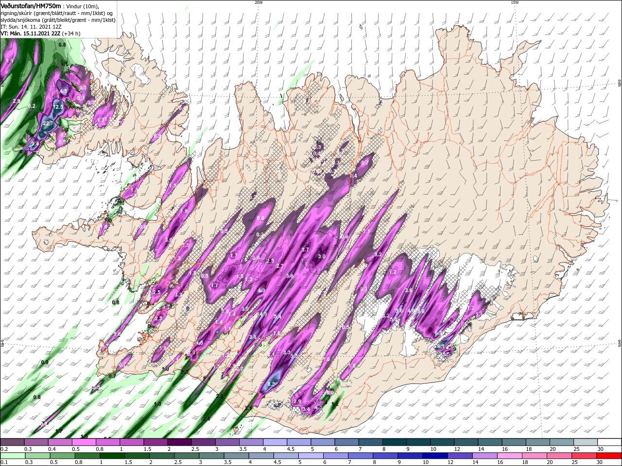Pick the bright pink 0.5 snow scale swatch
The height and width of the screenshot is (466, 622).
84,442
